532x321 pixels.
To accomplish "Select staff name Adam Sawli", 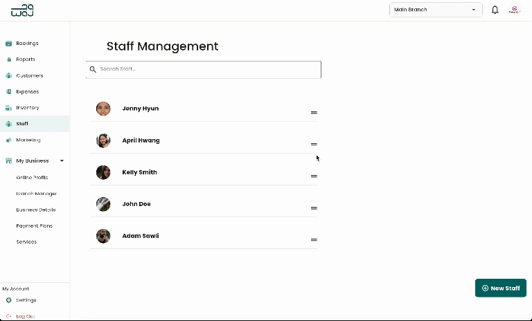I will pyautogui.click(x=141, y=236).
